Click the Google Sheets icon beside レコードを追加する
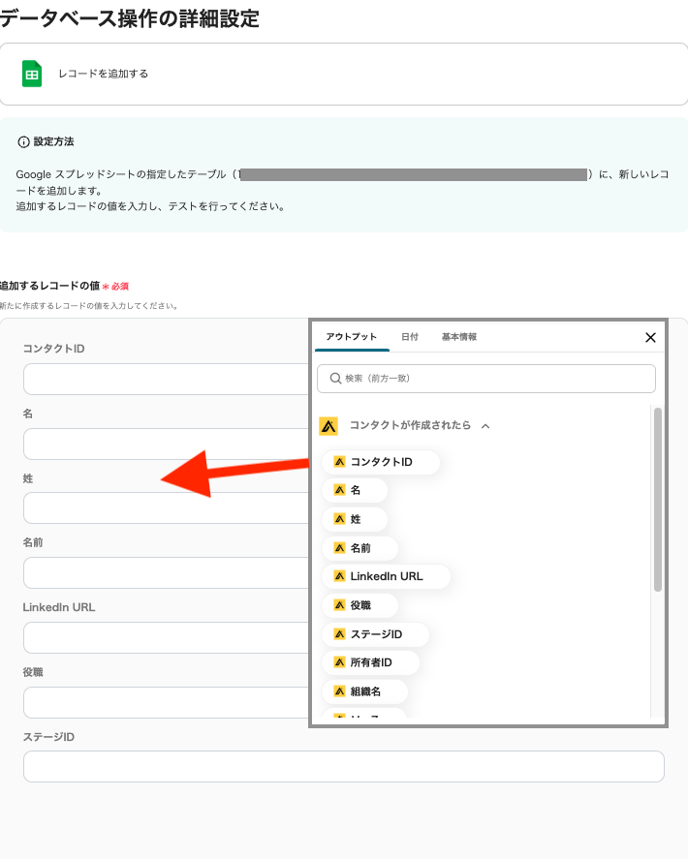 [x=32, y=74]
